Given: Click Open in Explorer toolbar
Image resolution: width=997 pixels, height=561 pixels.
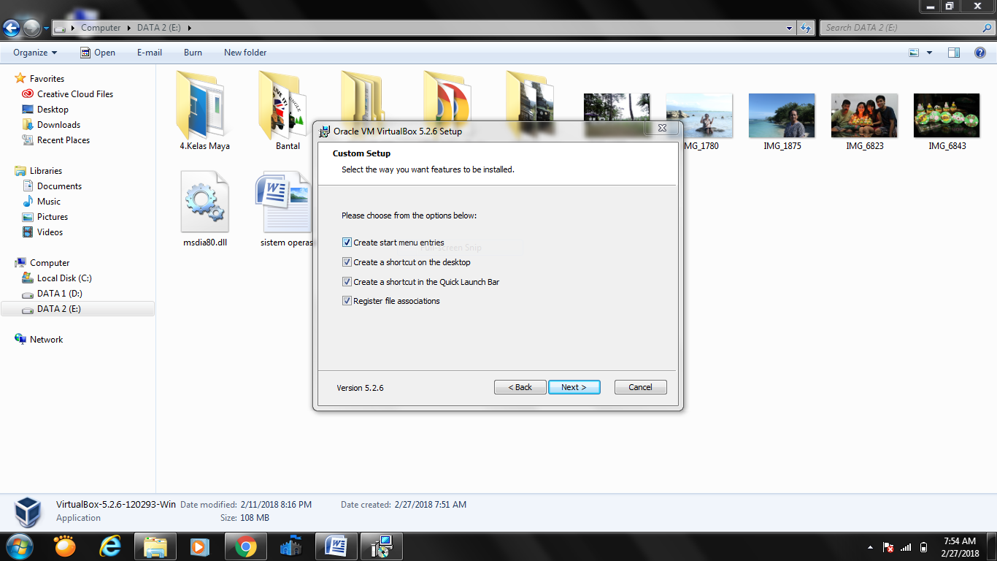Looking at the screenshot, I should click(98, 53).
